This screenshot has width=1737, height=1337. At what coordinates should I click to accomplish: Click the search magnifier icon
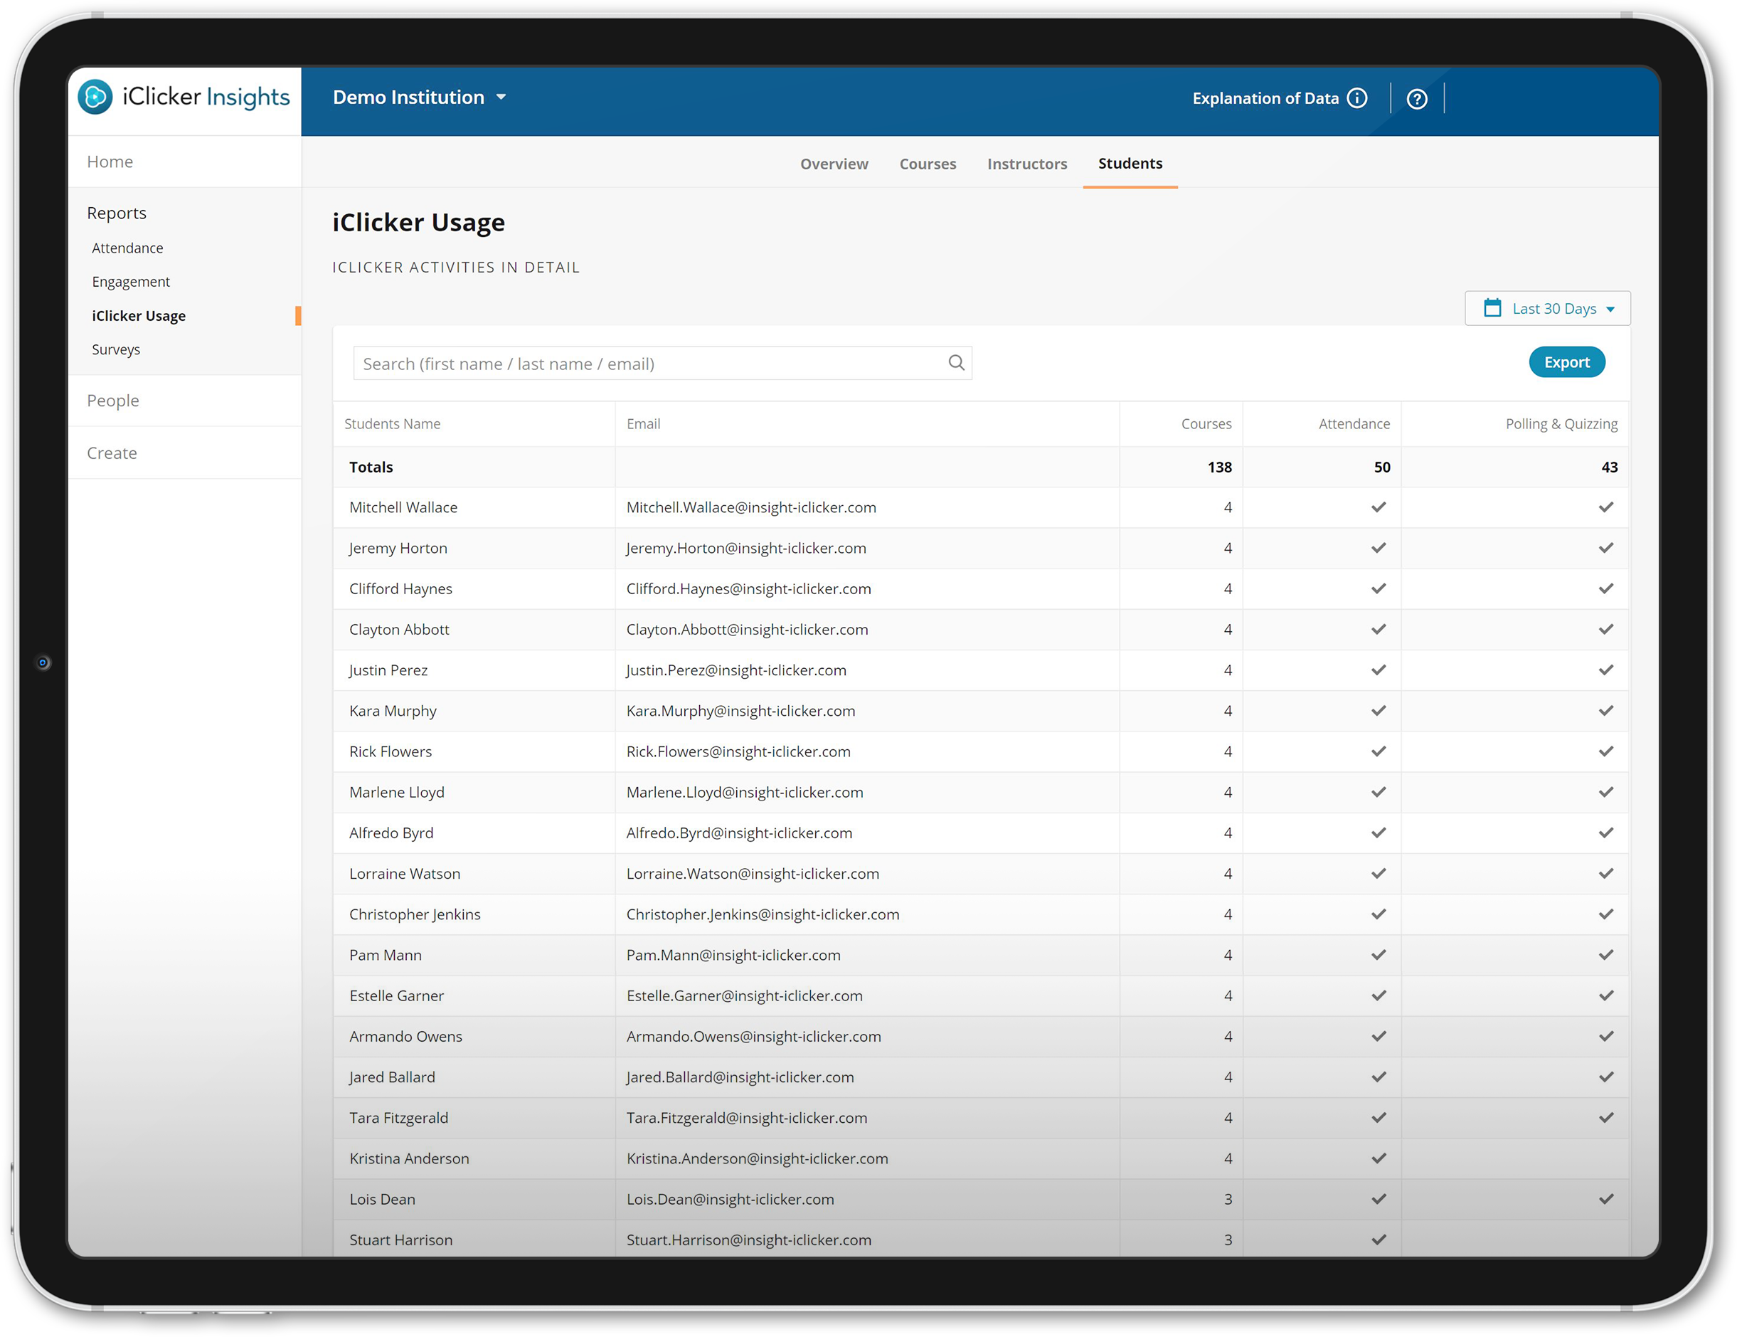pos(957,363)
